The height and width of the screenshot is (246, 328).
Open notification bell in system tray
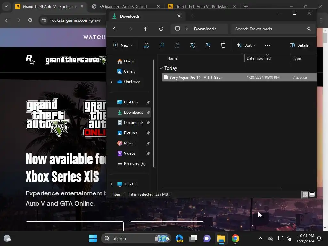tap(319, 238)
